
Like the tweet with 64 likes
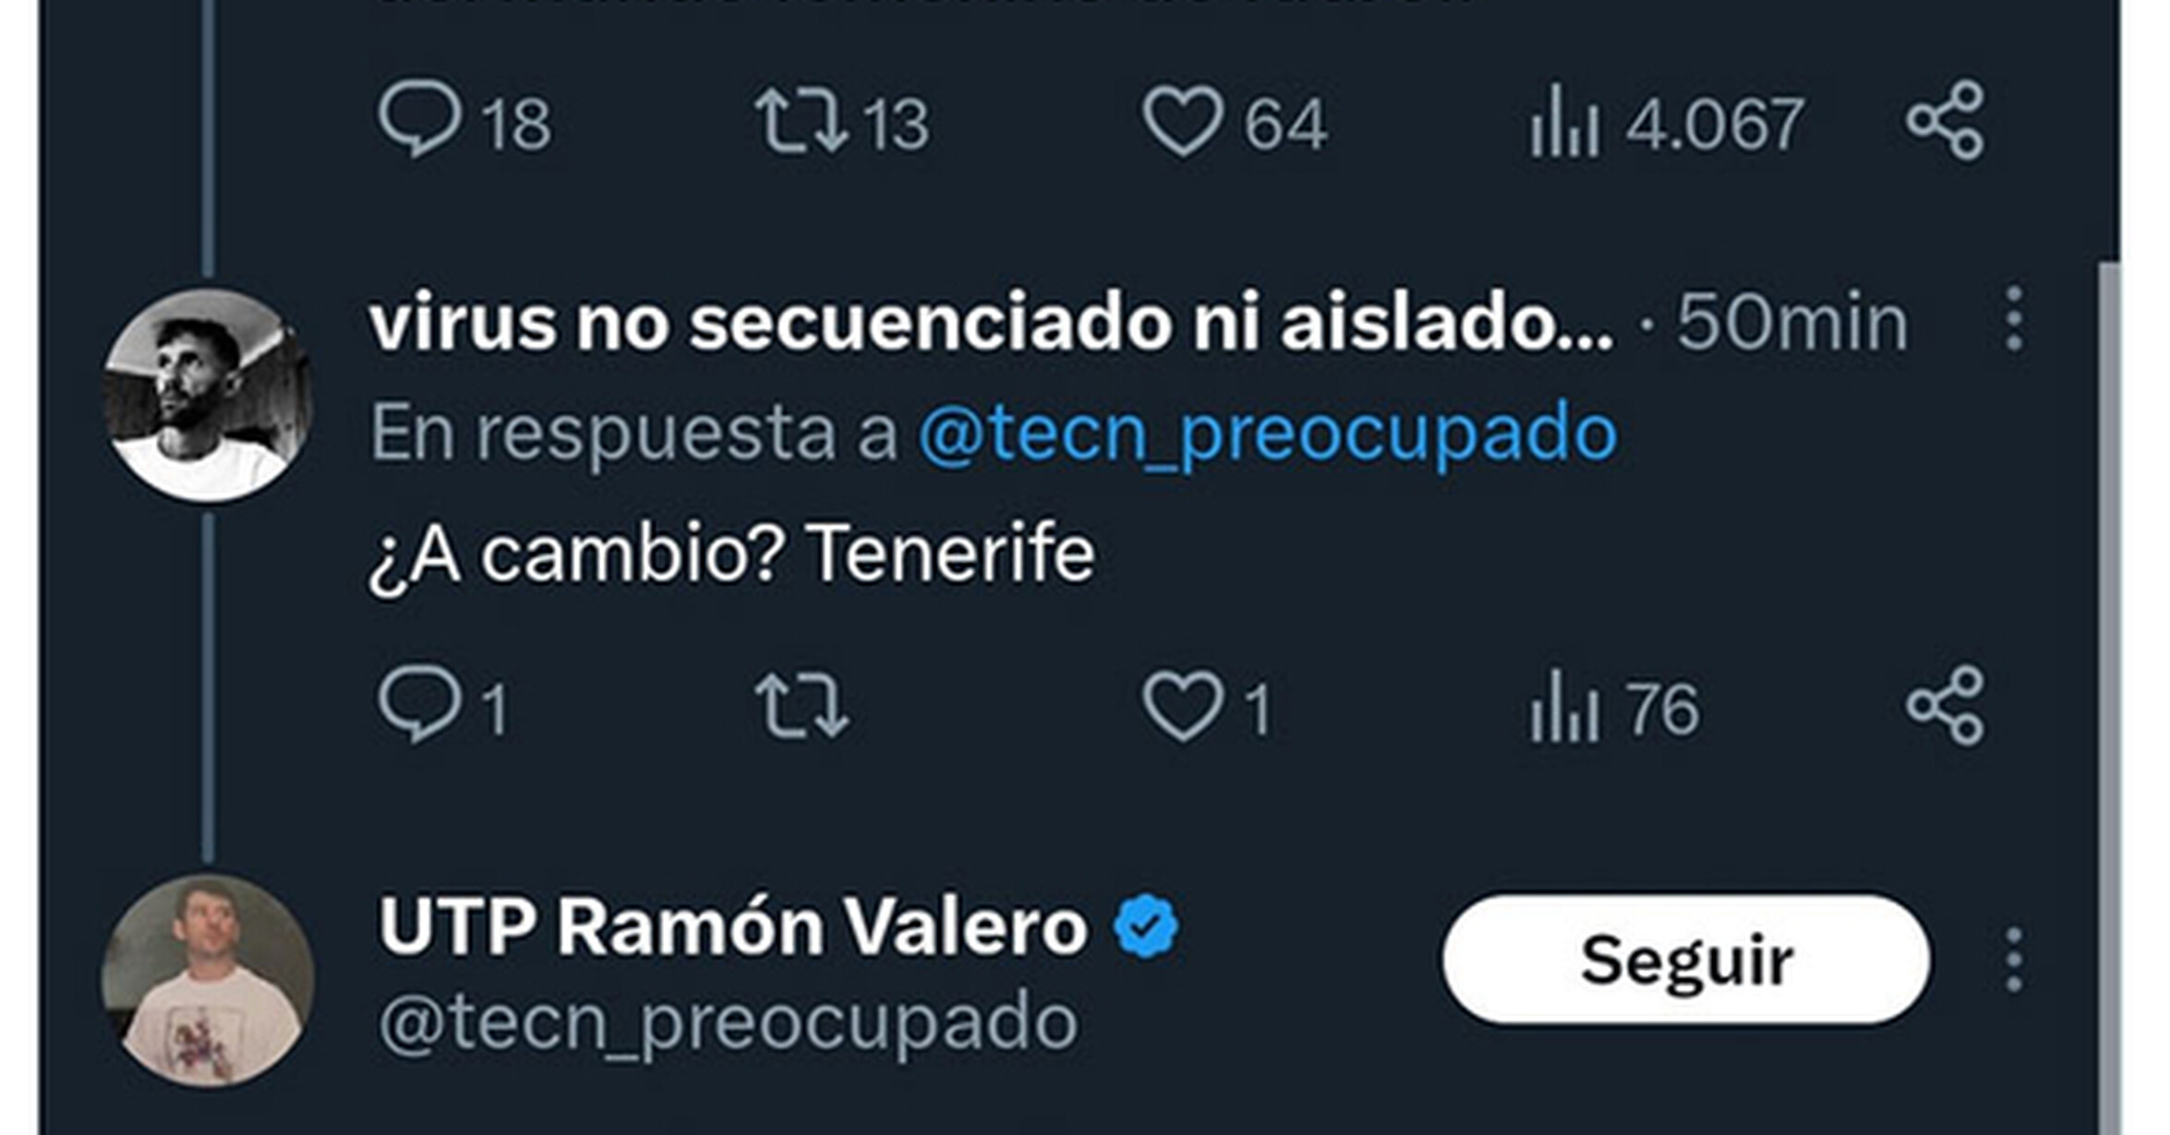1183,120
